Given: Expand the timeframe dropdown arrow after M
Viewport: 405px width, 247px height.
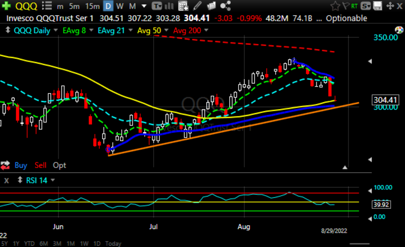Looking at the screenshot, I should (x=144, y=6).
